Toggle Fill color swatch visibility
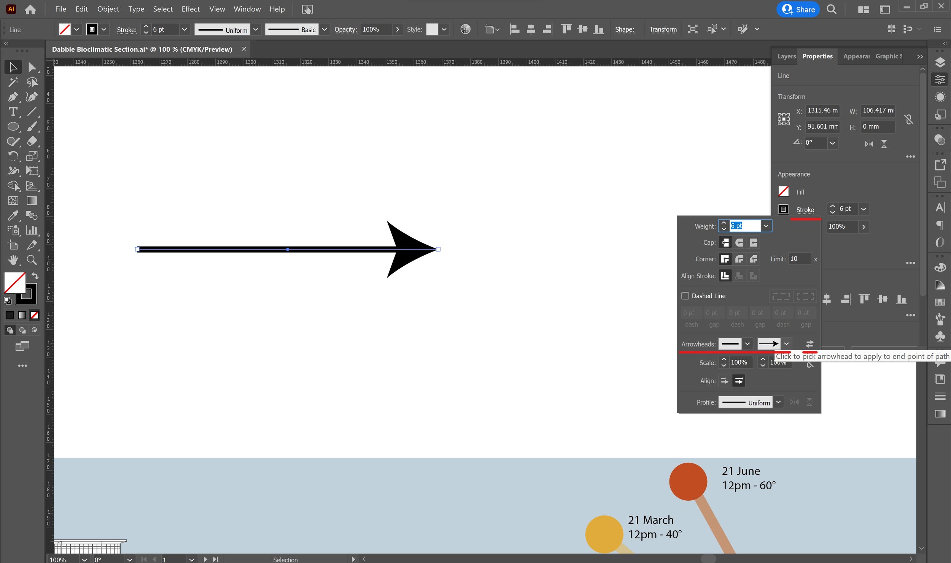Image resolution: width=951 pixels, height=563 pixels. click(x=784, y=192)
